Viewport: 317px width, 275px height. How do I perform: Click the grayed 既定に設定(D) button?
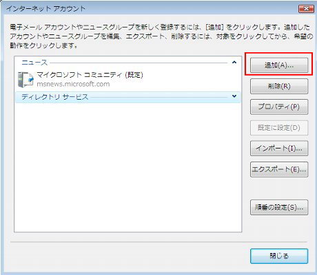pyautogui.click(x=279, y=128)
